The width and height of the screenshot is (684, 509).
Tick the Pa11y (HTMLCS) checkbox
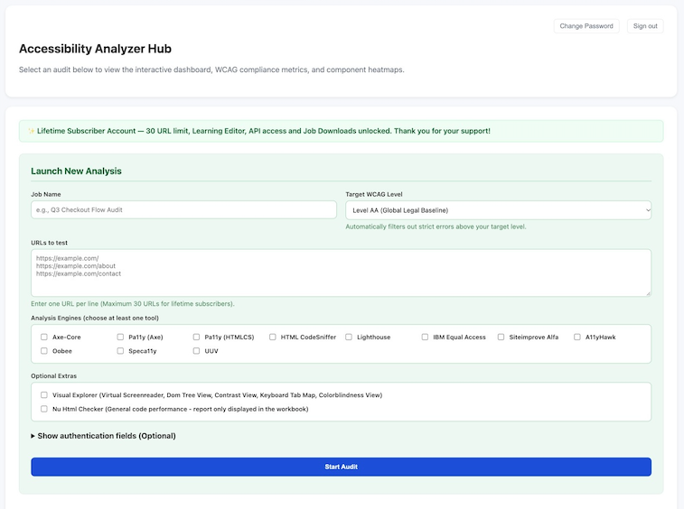196,337
